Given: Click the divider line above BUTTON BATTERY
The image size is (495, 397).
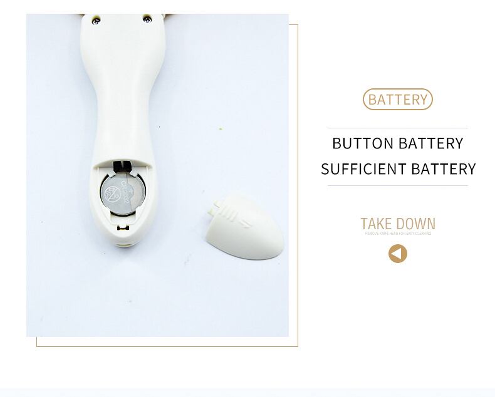Looking at the screenshot, I should click(398, 128).
